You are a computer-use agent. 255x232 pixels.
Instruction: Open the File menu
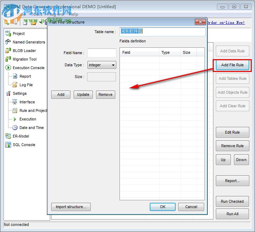[8, 14]
